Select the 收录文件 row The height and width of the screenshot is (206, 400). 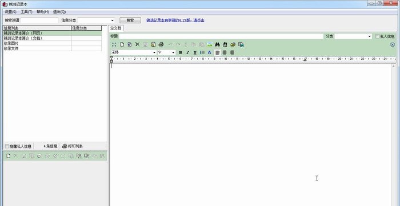(x=53, y=48)
